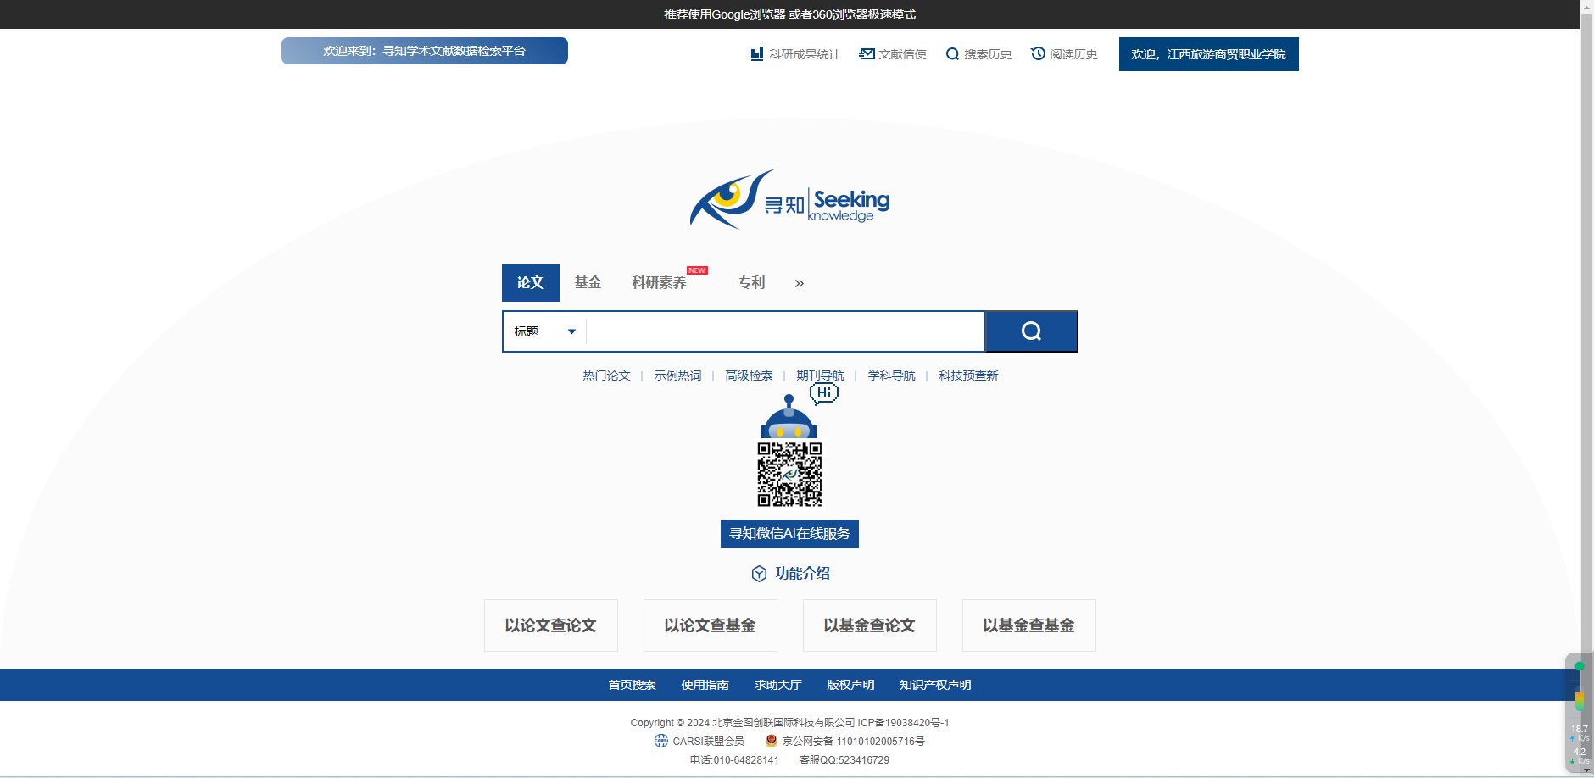Open the 期刊导航 link
Viewport: 1594px width, 778px height.
coord(820,375)
